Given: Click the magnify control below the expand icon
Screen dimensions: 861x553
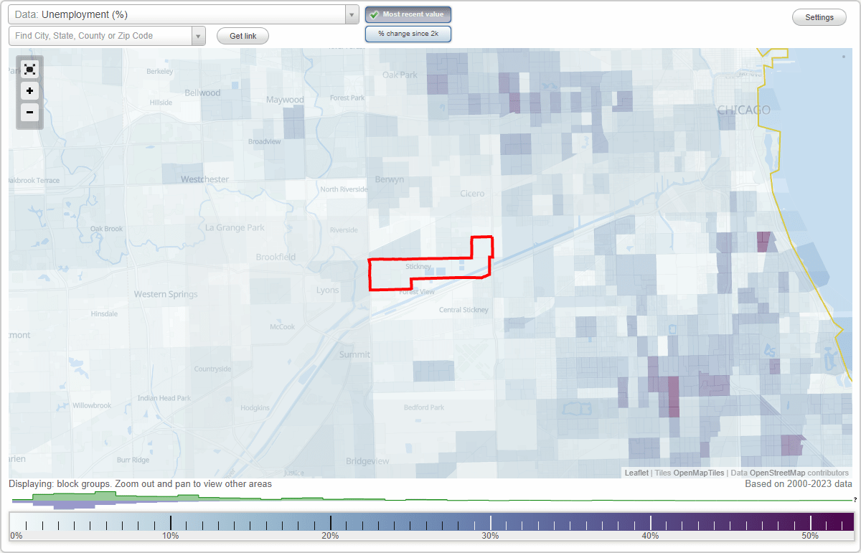Looking at the screenshot, I should tap(29, 91).
